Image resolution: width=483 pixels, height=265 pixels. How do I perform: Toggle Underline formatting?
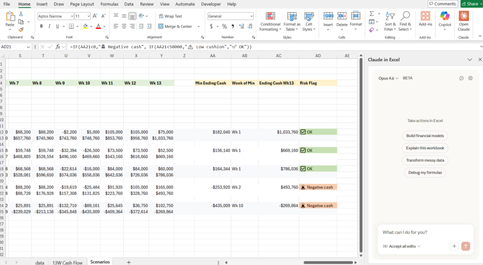coord(57,26)
